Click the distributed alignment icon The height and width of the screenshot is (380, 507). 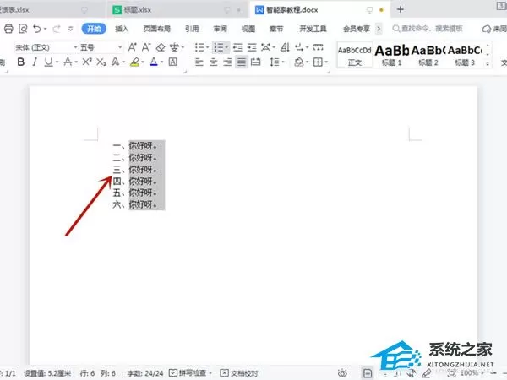[x=256, y=62]
